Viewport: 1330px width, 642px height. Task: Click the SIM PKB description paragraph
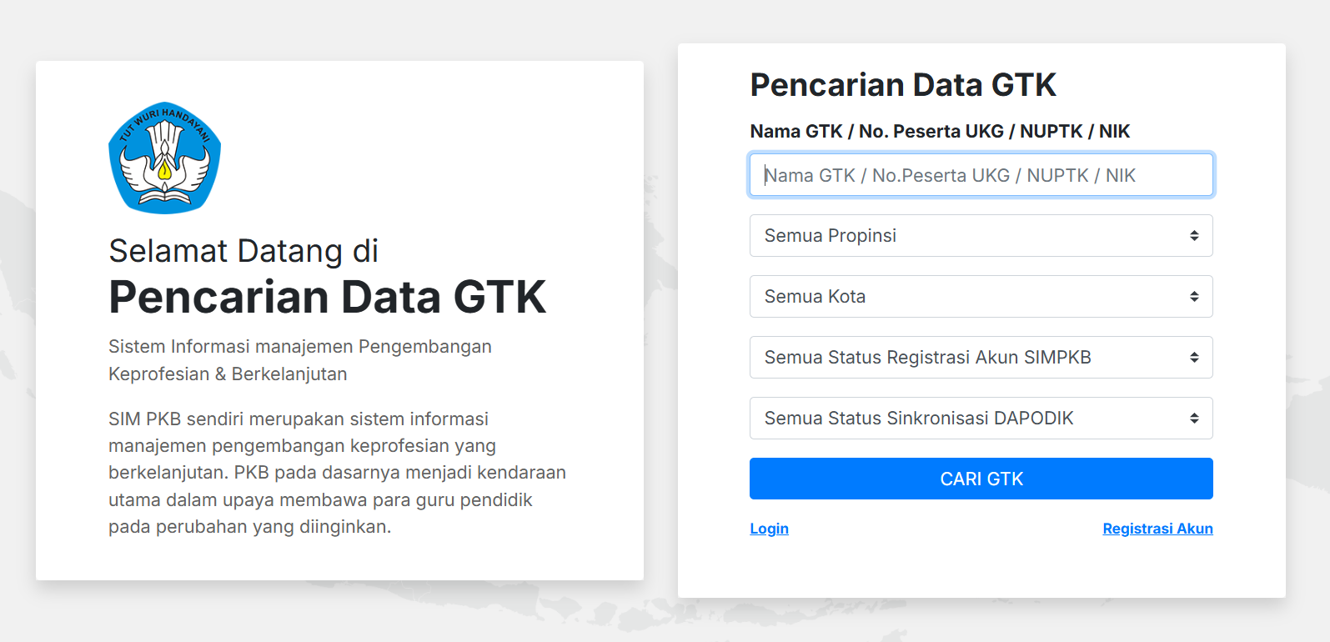click(337, 473)
